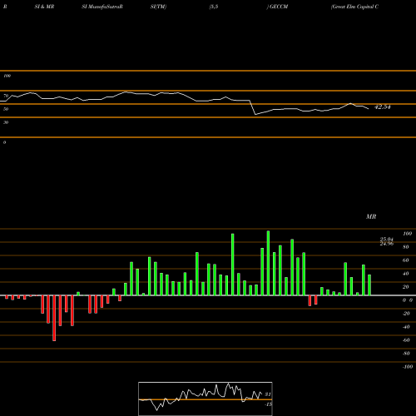The width and height of the screenshot is (416, 416).
Task: Click the MR label above bar chart
Action: pos(371,216)
